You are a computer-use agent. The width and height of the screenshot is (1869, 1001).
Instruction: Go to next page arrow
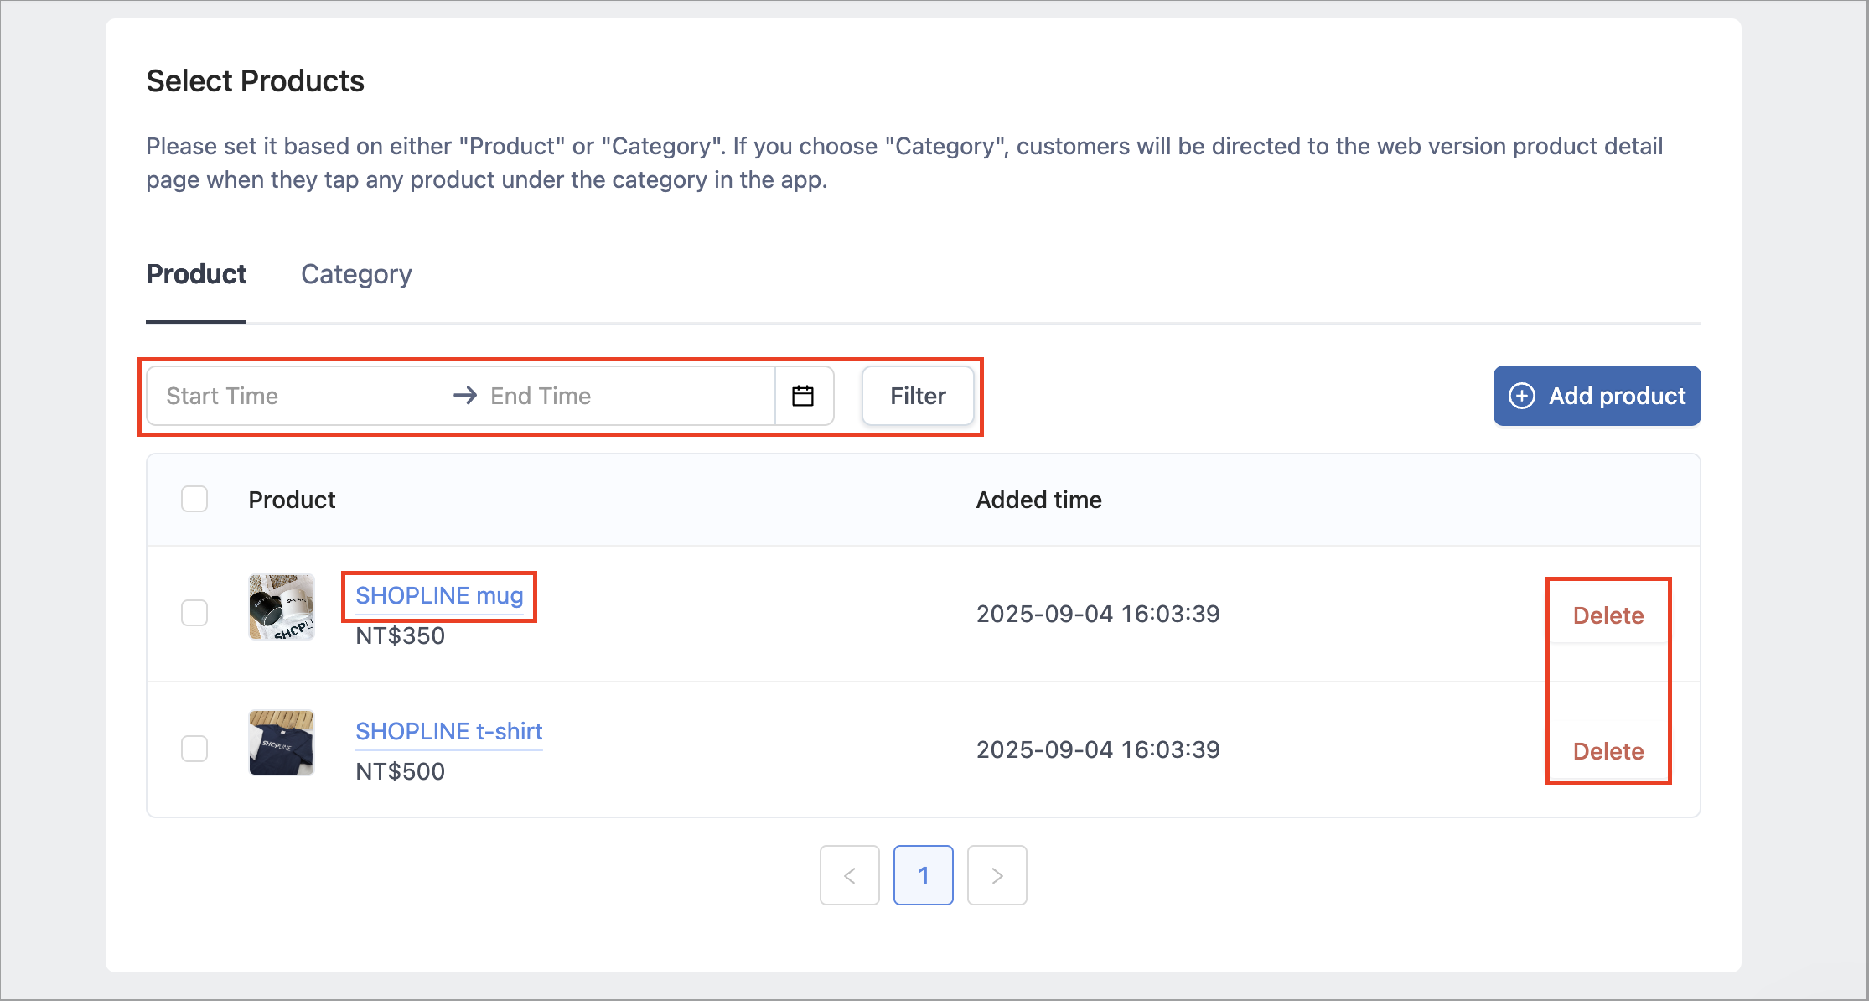[997, 875]
